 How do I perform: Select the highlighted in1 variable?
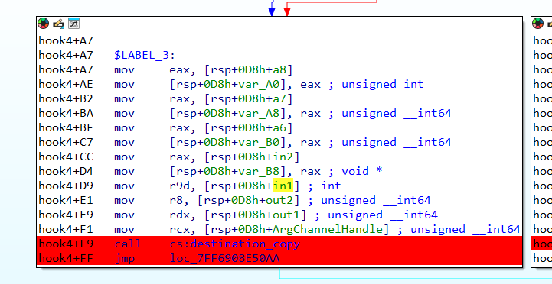[283, 186]
